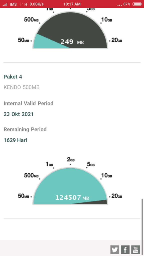Tap the KENDO 500MB package name
Screen dimensions: 144x256
click(21, 87)
